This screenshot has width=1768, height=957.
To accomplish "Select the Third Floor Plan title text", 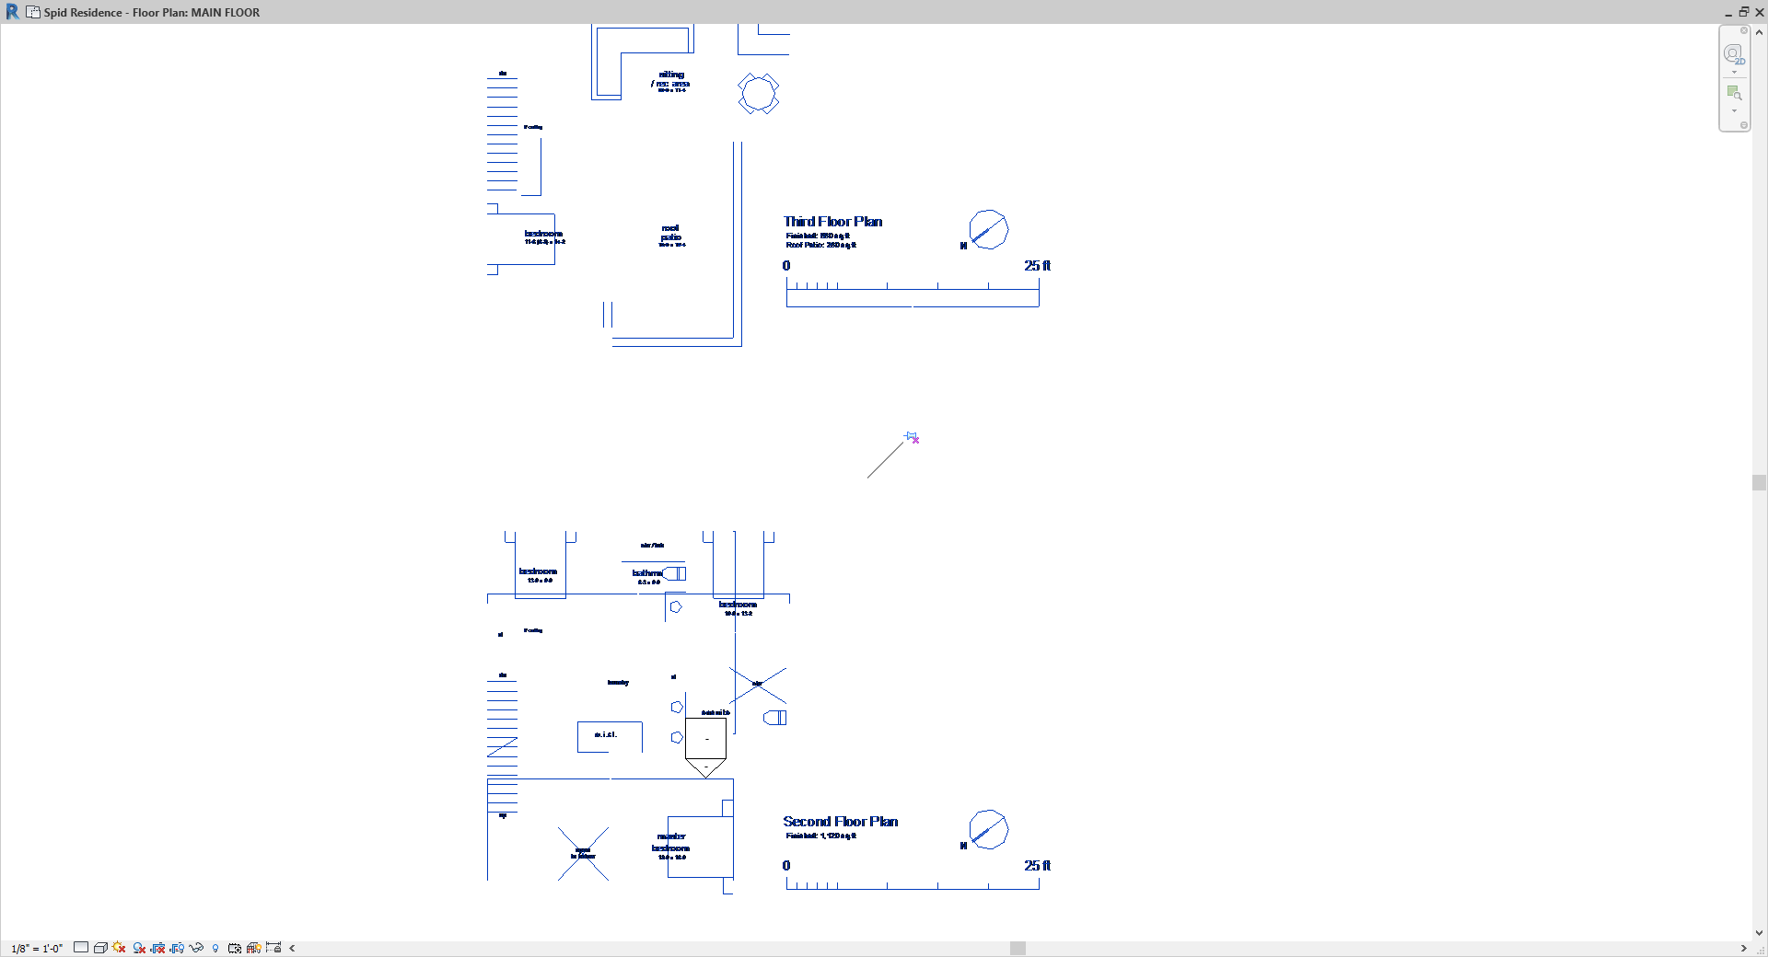I will point(832,221).
